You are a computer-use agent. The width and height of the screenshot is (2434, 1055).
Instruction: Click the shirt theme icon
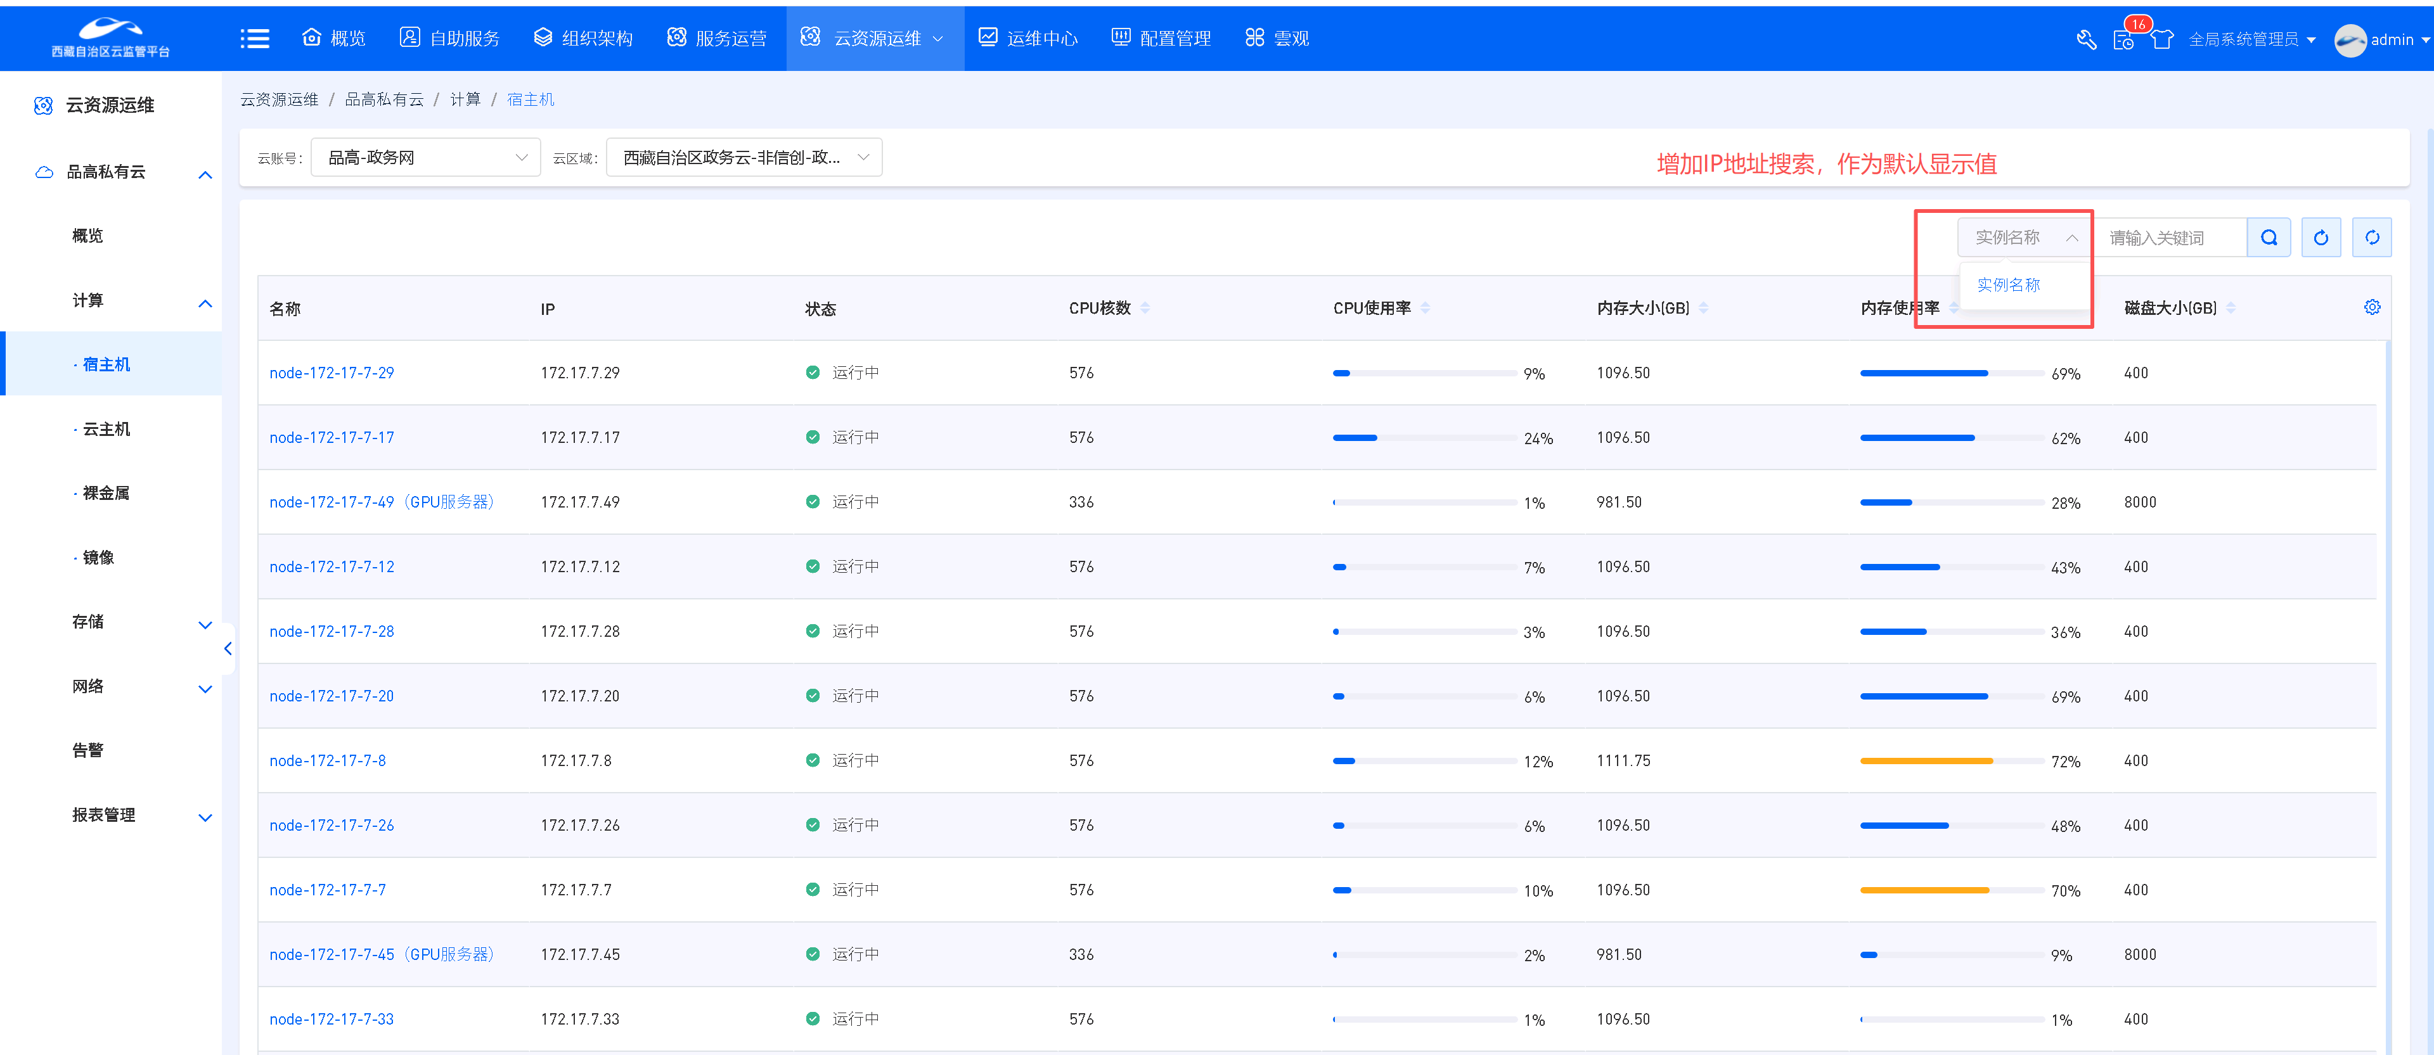tap(2162, 40)
